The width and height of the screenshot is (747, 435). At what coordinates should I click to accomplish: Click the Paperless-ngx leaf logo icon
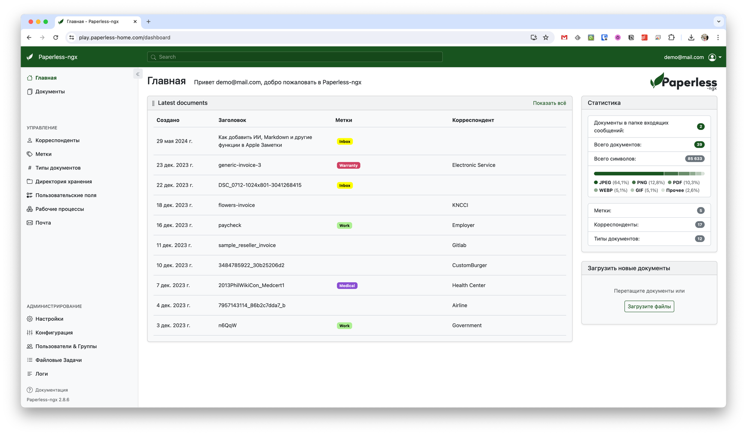(30, 57)
